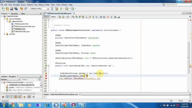Click the editor vertical scrollbar thumb

pos(188,58)
